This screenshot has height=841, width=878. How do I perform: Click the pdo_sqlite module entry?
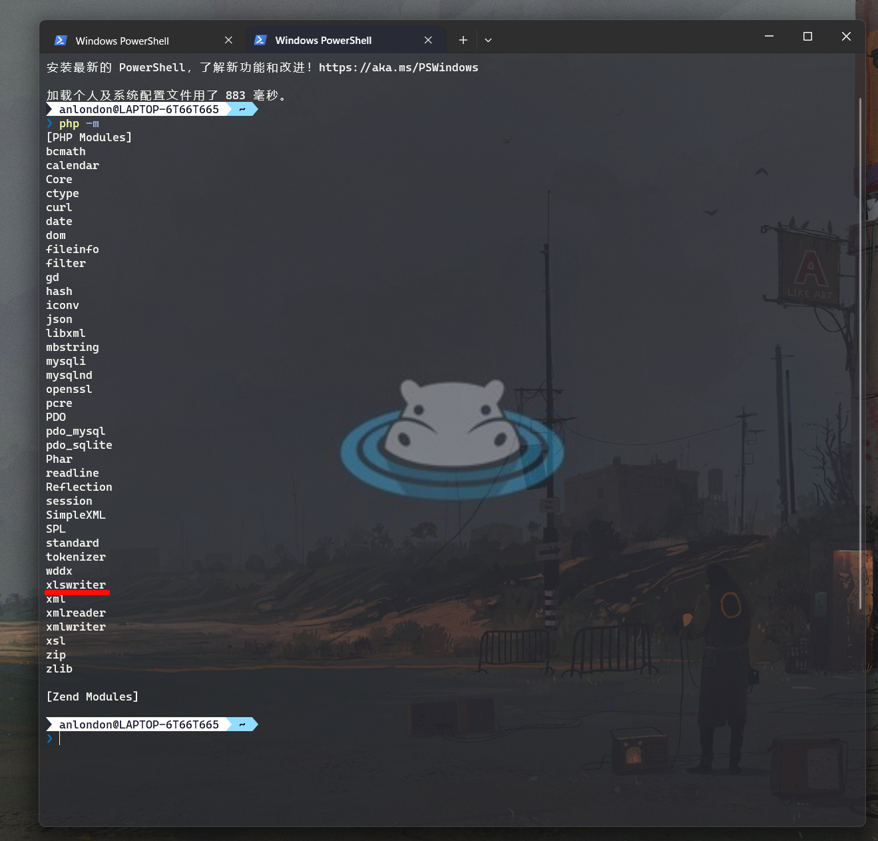(x=79, y=445)
